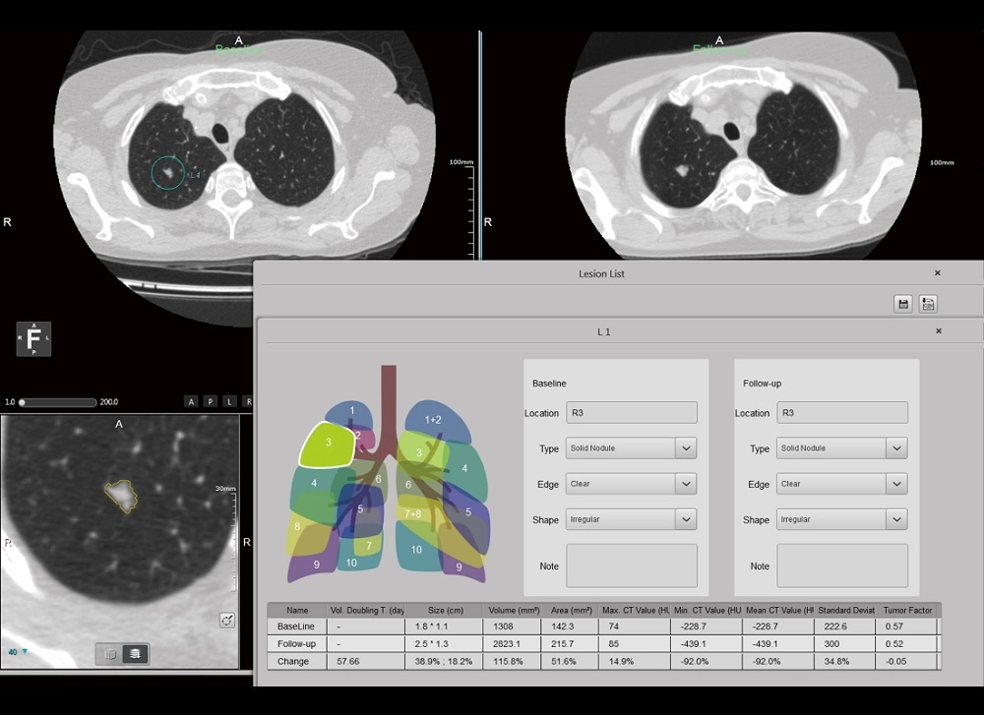Click the Follow-up Location field

point(841,413)
